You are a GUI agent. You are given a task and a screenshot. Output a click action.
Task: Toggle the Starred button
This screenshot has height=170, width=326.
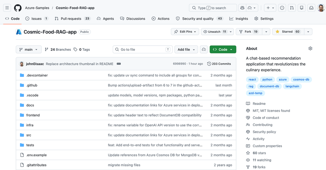pyautogui.click(x=288, y=32)
